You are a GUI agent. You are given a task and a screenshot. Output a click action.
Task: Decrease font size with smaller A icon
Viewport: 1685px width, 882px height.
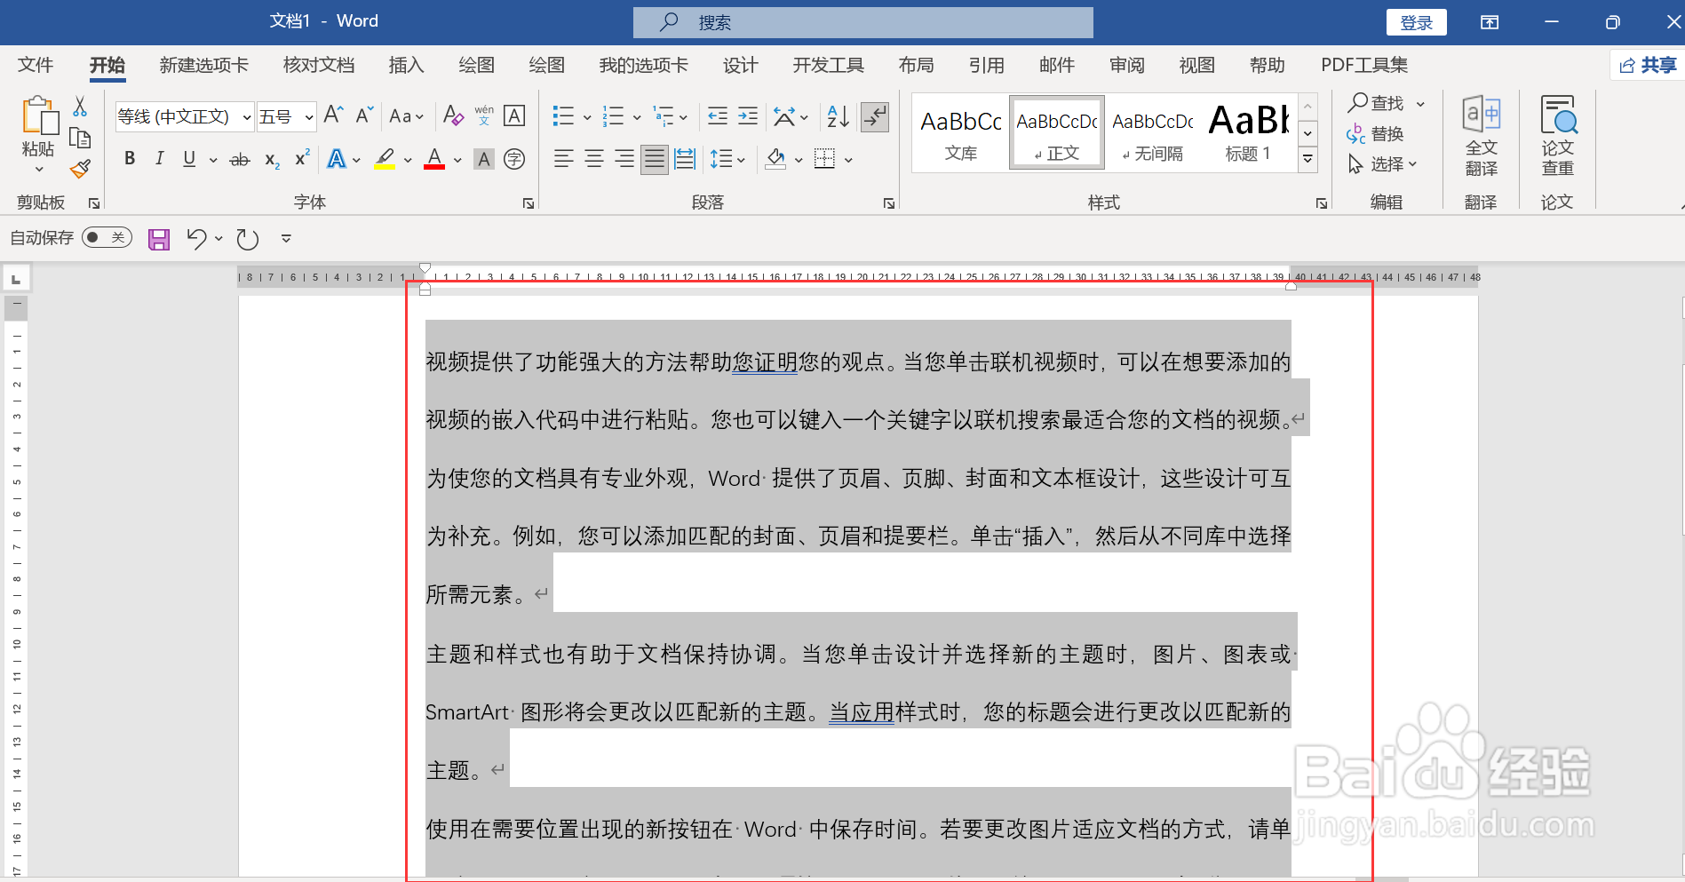point(364,115)
